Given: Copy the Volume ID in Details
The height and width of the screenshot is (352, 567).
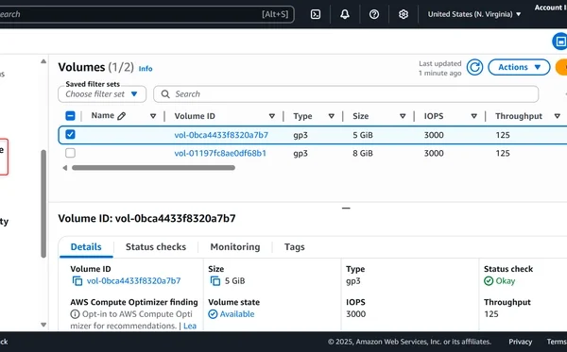Looking at the screenshot, I should [x=77, y=281].
